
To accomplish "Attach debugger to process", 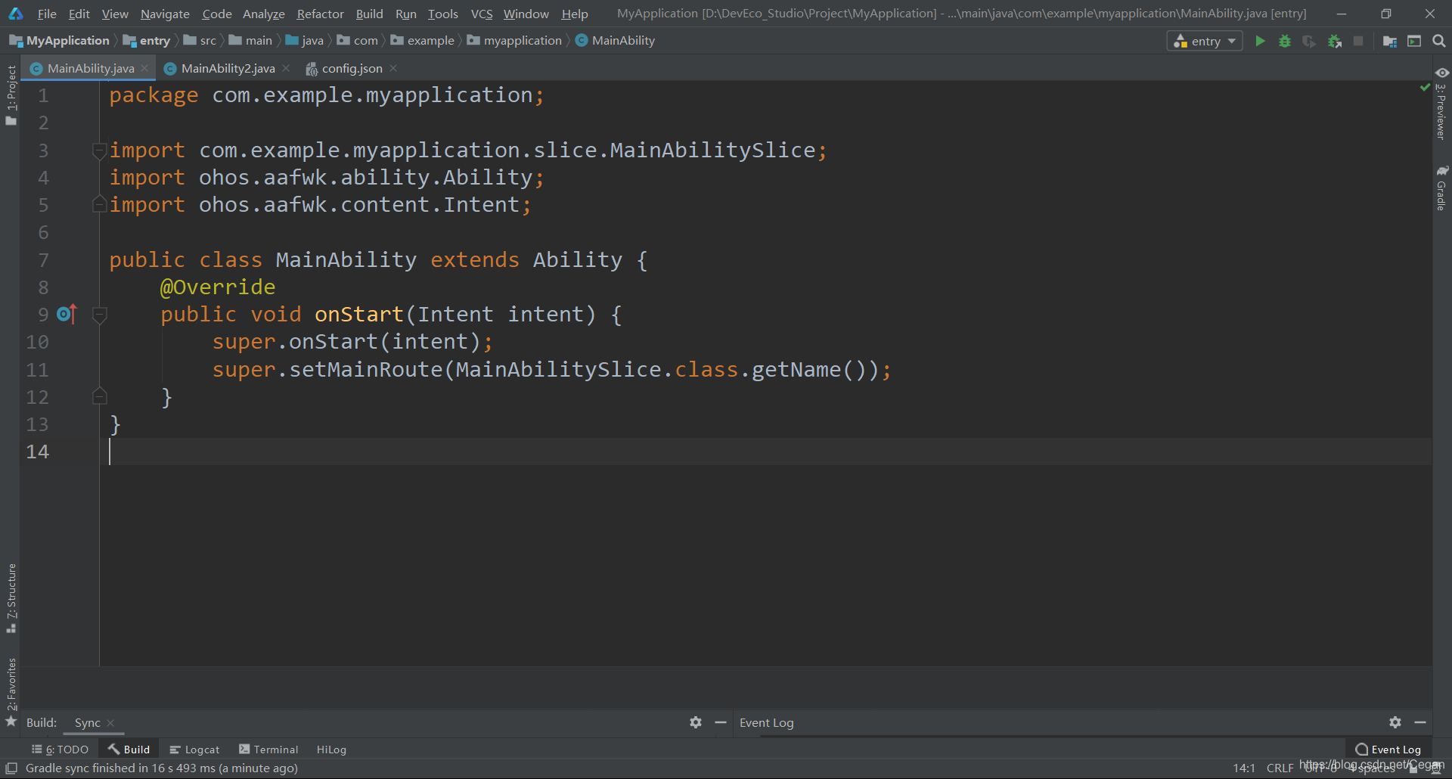I will pos(1335,41).
